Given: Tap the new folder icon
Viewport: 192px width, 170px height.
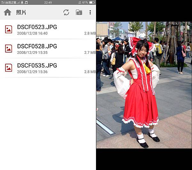Looking at the screenshot, I should [79, 12].
